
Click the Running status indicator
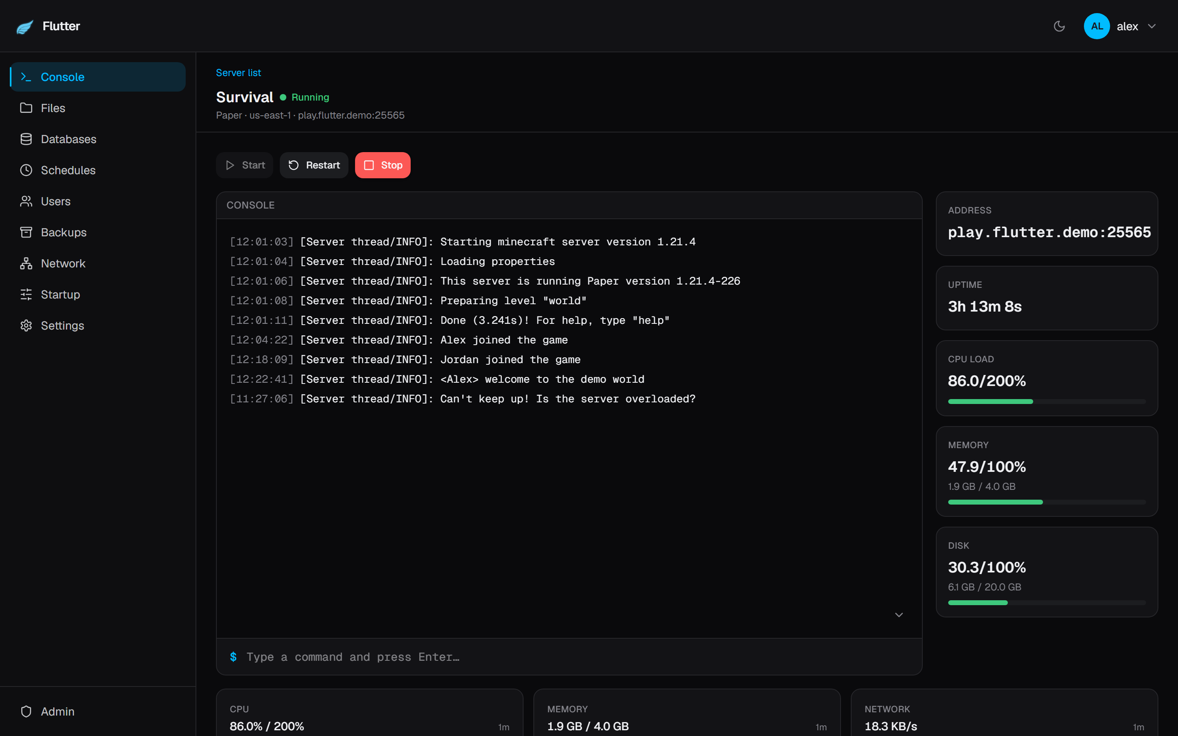(305, 97)
